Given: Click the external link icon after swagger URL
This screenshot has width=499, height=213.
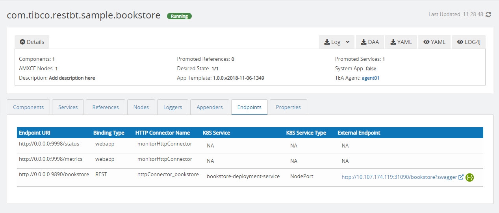Looking at the screenshot, I should click(x=461, y=177).
